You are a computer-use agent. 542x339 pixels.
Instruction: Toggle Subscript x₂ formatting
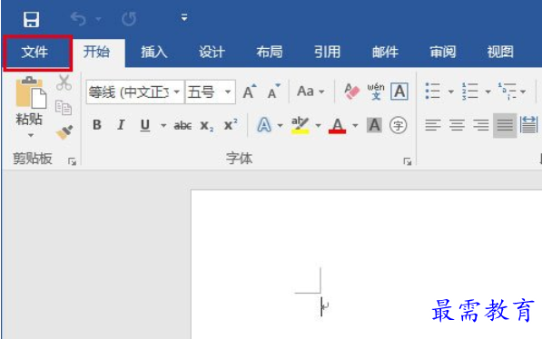[x=207, y=125]
